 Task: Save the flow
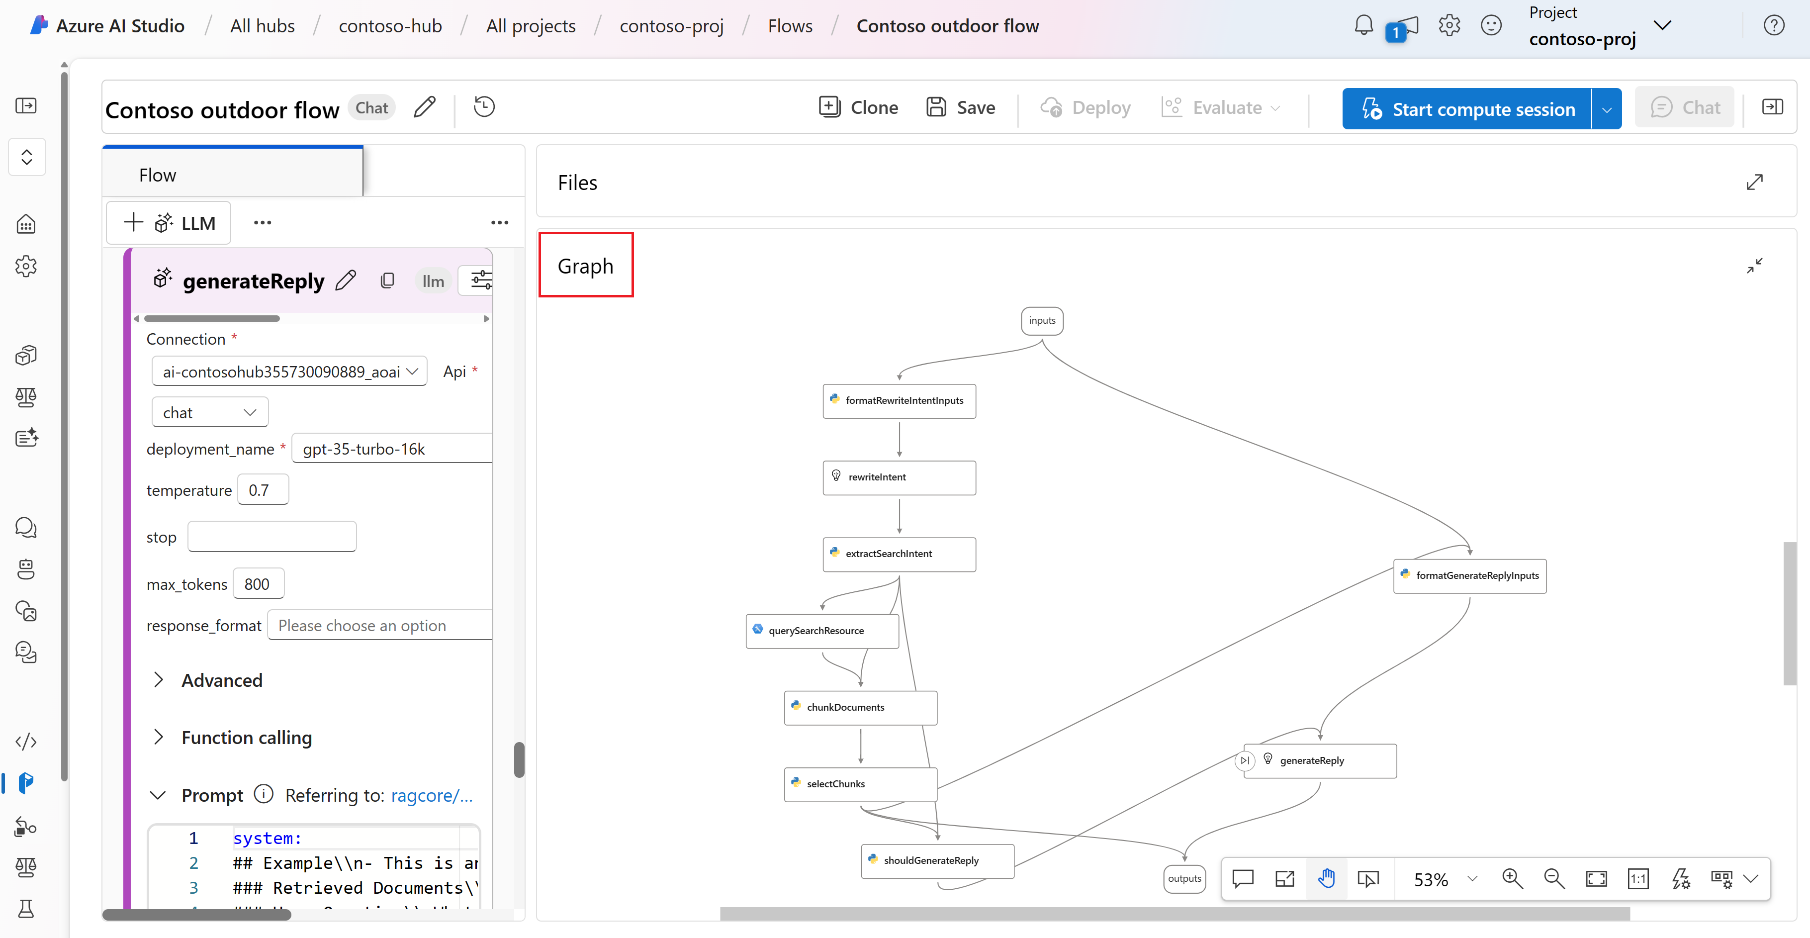[x=960, y=107]
